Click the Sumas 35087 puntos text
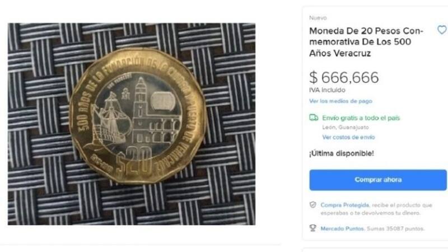Viewport: 448px width, 252px height. [395, 228]
